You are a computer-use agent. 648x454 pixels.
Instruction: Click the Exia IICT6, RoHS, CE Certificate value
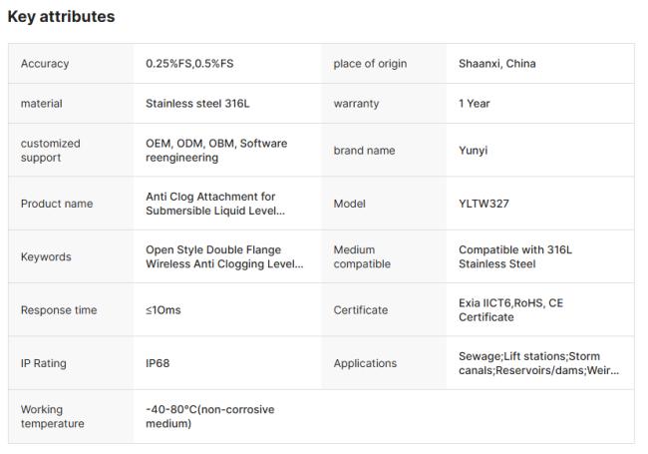pyautogui.click(x=510, y=310)
